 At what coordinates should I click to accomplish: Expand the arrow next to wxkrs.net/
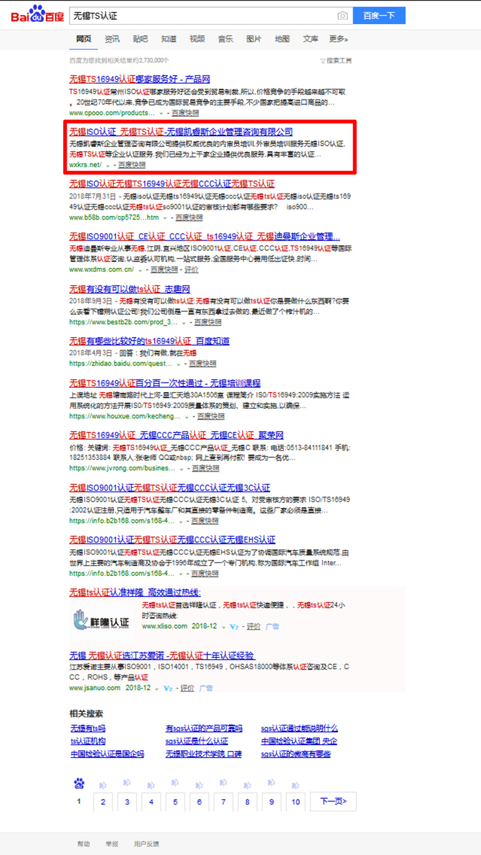pos(108,165)
